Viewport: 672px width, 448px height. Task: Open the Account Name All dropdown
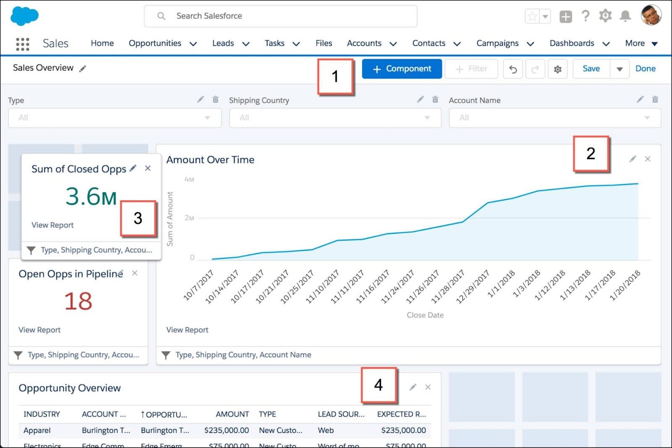pyautogui.click(x=555, y=118)
